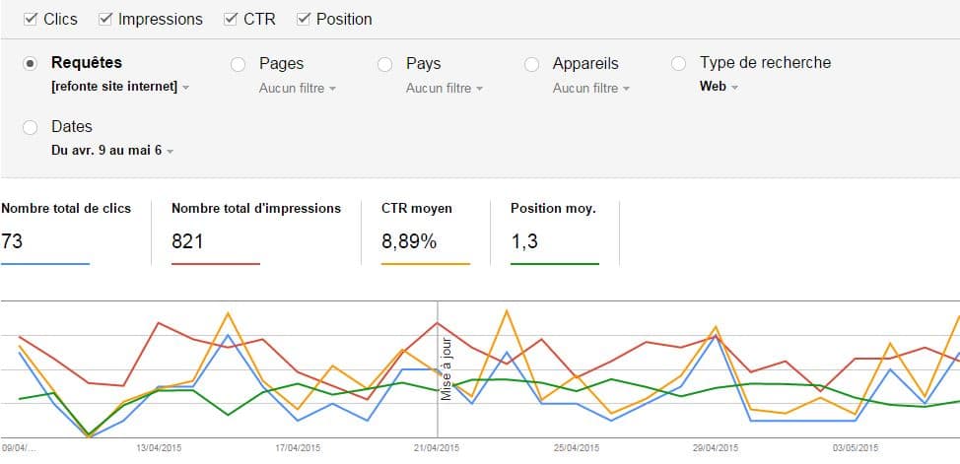Toggle the Position checkbox

[303, 20]
